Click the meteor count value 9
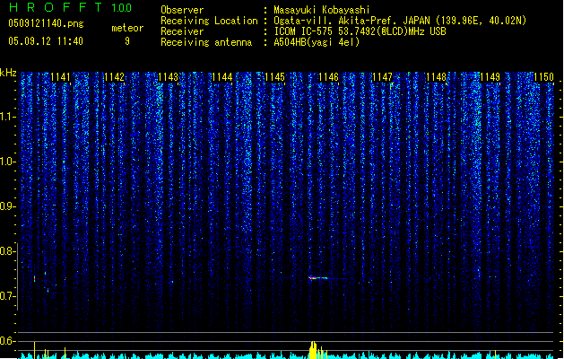 (x=127, y=41)
